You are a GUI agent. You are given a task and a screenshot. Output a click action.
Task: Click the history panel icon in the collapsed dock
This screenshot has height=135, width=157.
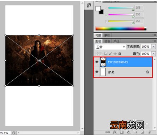click(x=89, y=5)
